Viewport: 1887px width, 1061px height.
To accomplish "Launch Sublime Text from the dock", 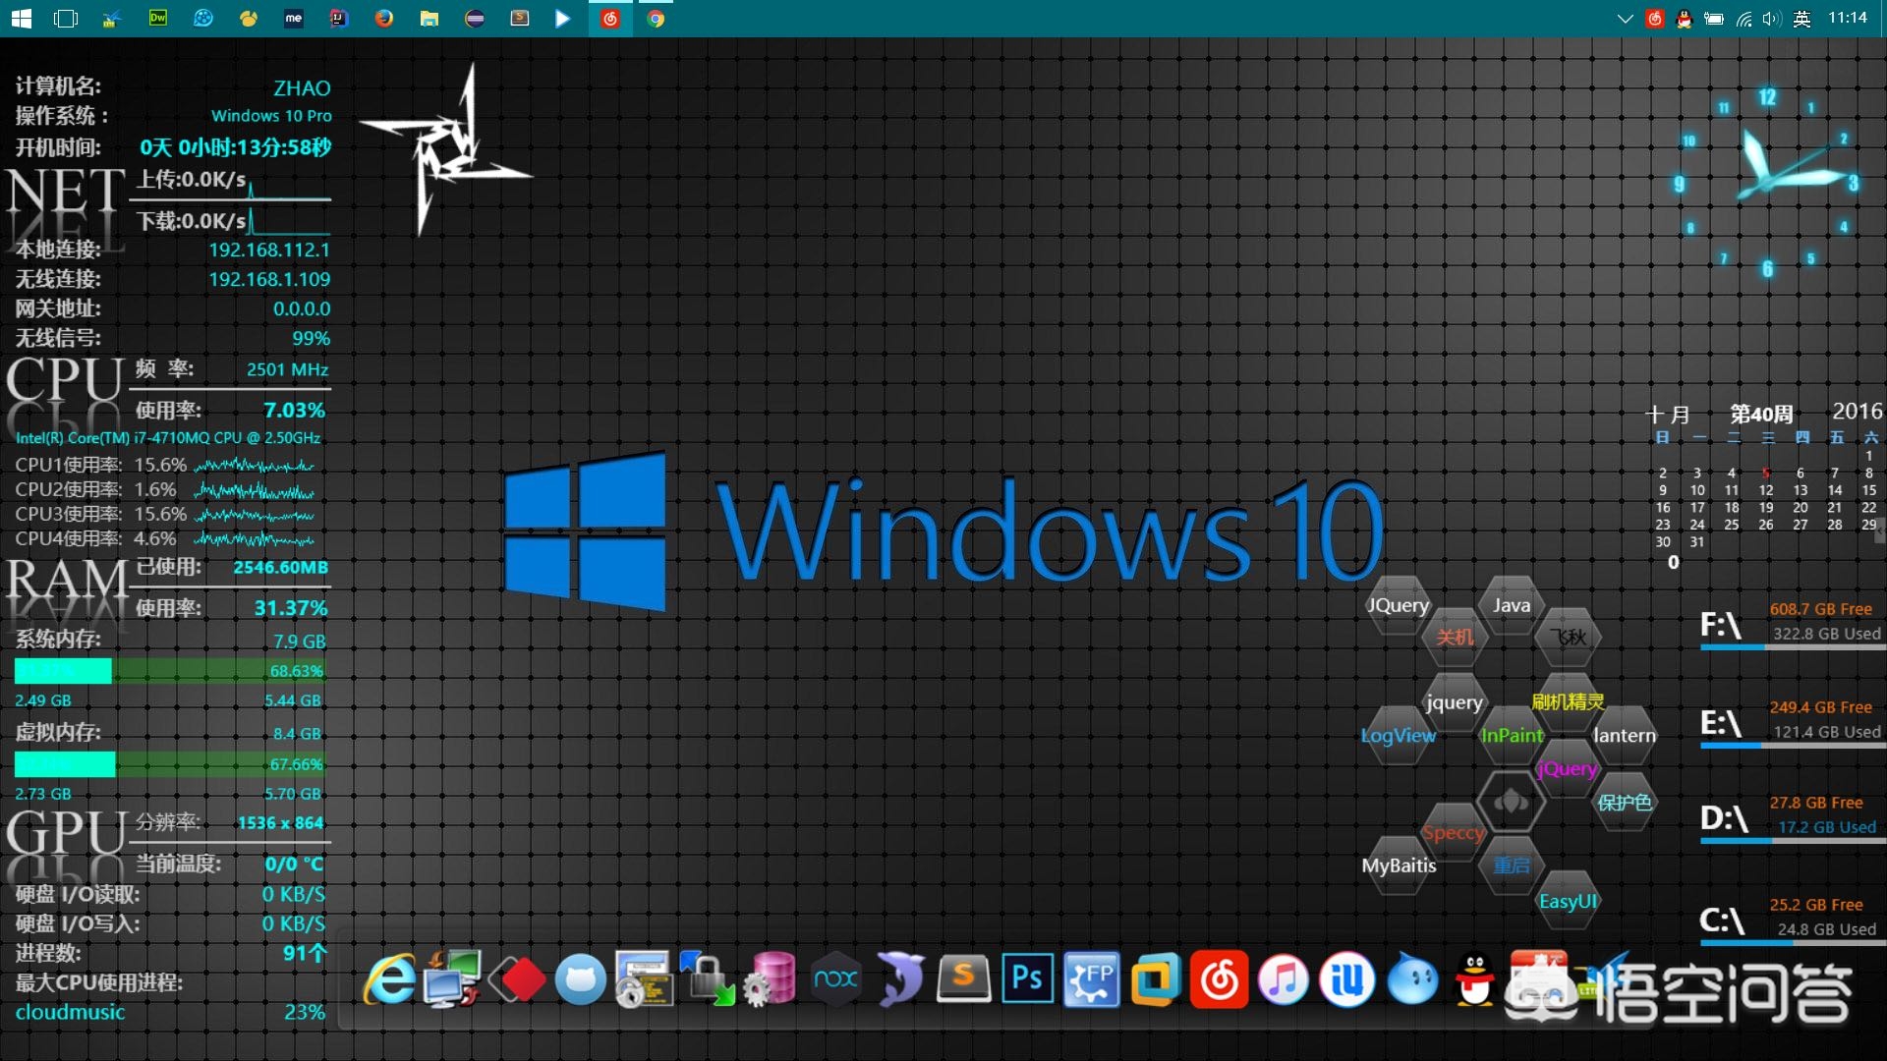I will click(963, 978).
